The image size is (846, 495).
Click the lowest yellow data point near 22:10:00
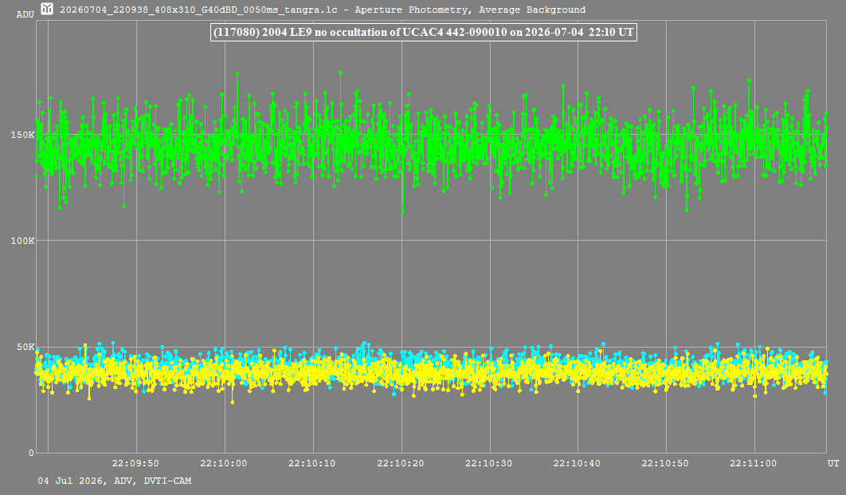coord(233,403)
